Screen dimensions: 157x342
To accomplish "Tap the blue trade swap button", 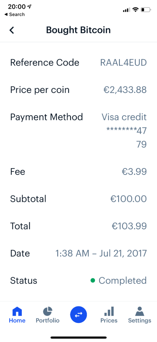I will click(x=78, y=314).
